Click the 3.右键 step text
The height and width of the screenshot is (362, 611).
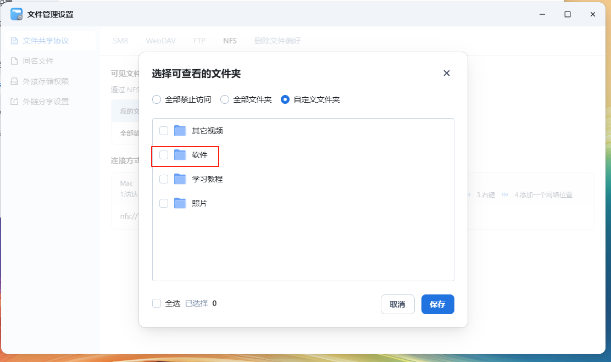pos(486,195)
